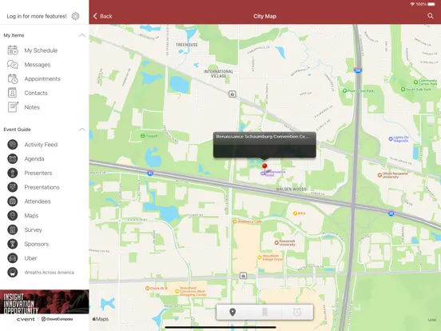
Task: Click Presentations round icon
Action: point(12,187)
